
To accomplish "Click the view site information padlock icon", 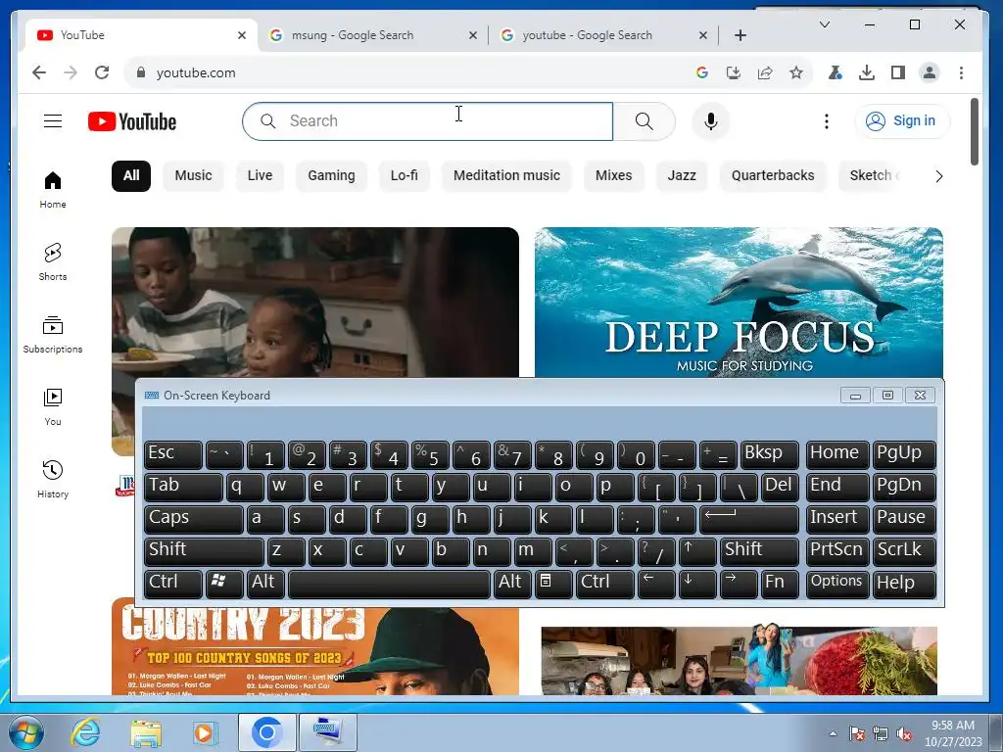I will point(141,72).
